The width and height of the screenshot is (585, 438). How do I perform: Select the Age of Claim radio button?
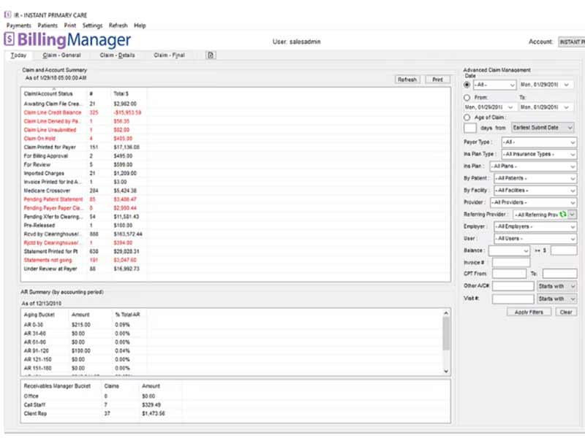click(467, 118)
